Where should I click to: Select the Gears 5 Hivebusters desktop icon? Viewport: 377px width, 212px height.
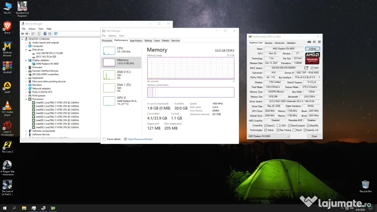tap(7, 128)
